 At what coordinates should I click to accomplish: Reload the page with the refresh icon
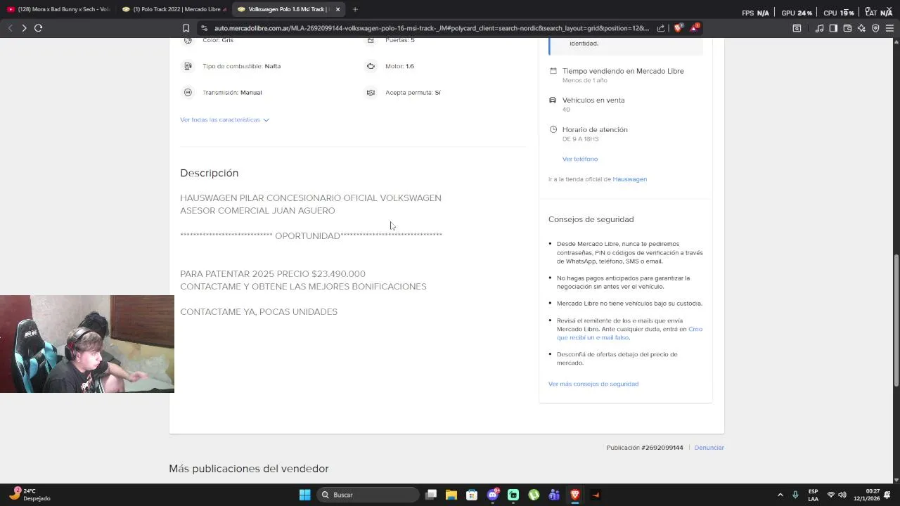(38, 28)
